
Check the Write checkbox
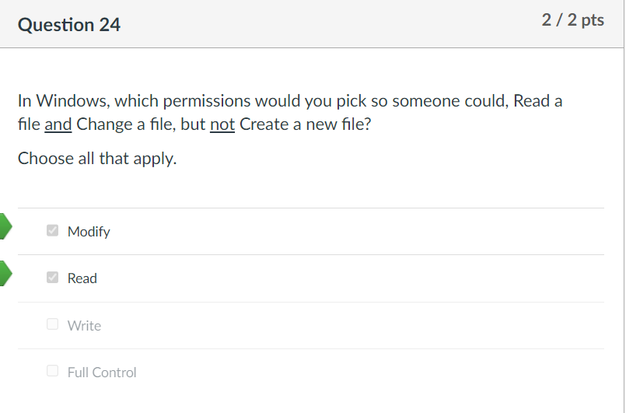52,324
